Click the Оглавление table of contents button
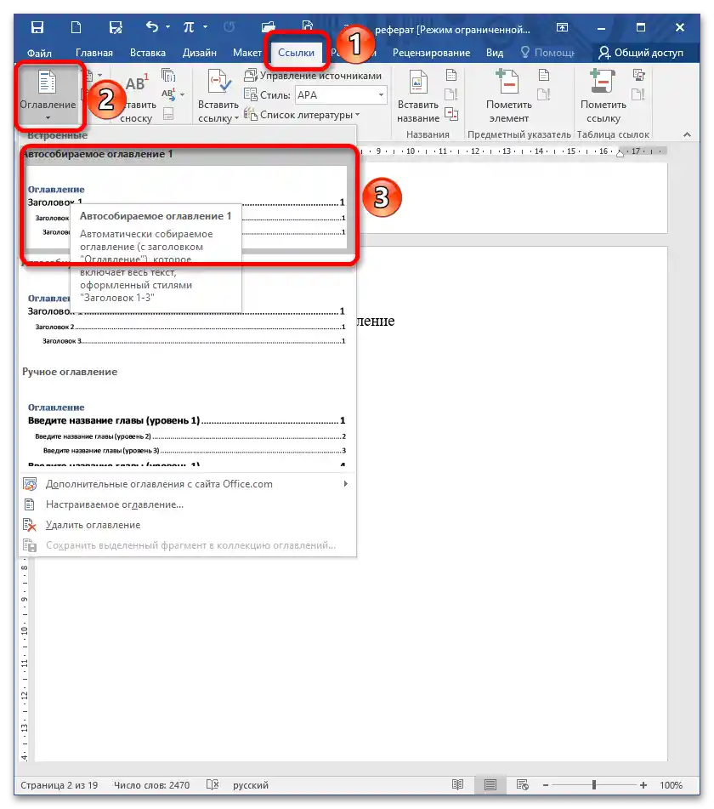The image size is (714, 809). pos(48,95)
